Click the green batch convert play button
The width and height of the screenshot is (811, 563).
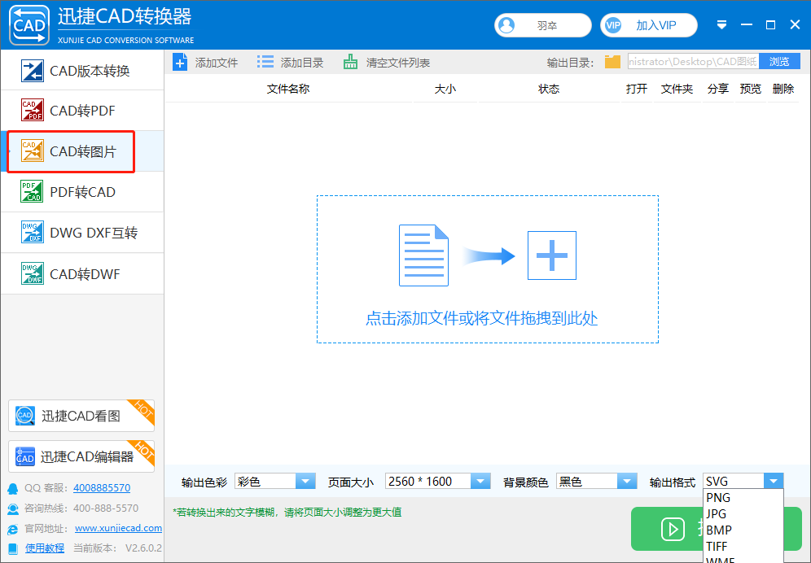[x=673, y=529]
